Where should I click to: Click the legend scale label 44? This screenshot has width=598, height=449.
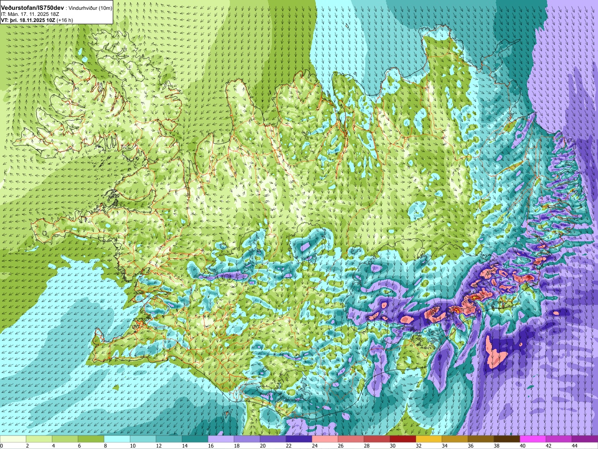[x=575, y=446]
